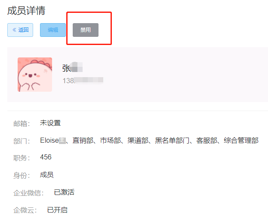The height and width of the screenshot is (216, 268).
Task: Click the blue 编辑 edit button
Action: (x=53, y=30)
